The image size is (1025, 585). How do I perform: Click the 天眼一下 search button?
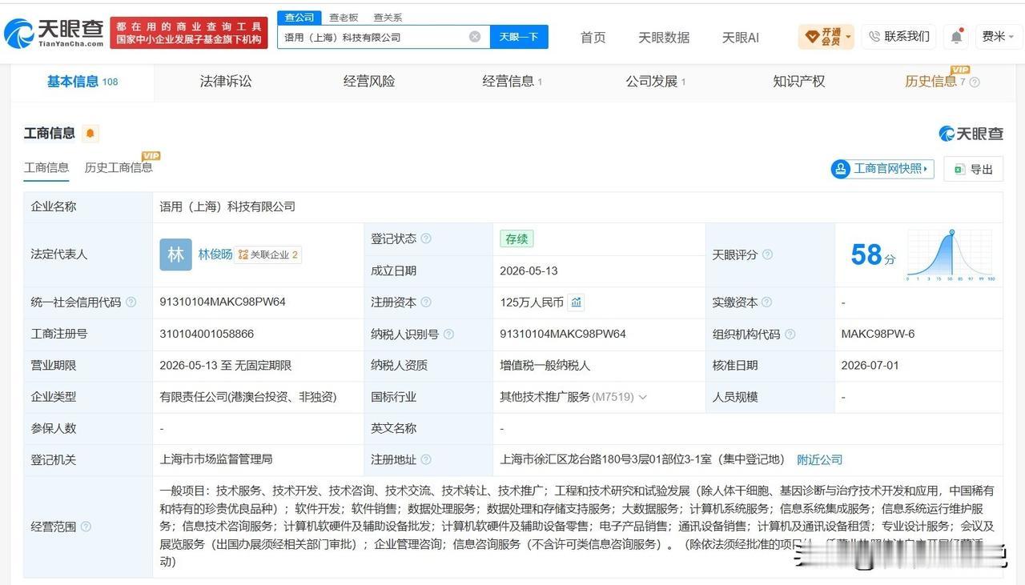(x=519, y=37)
